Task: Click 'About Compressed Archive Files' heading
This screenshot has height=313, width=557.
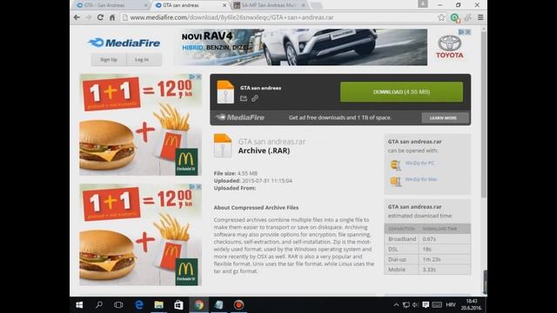Action: tap(256, 208)
